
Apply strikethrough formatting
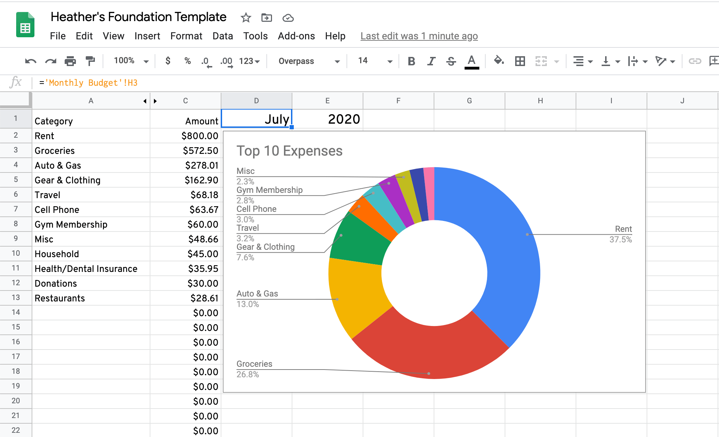[451, 61]
